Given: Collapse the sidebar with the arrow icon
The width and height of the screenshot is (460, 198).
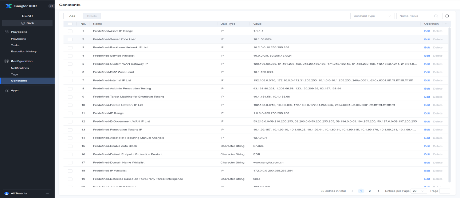Looking at the screenshot, I should coord(51,6).
